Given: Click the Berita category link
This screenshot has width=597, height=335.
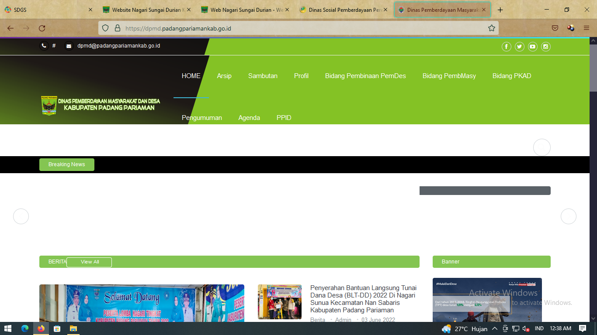Looking at the screenshot, I should (318, 320).
